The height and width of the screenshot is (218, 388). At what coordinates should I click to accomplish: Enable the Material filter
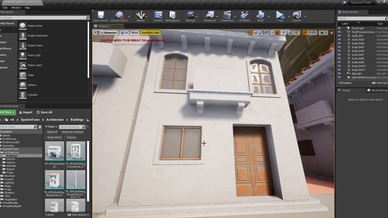click(52, 132)
